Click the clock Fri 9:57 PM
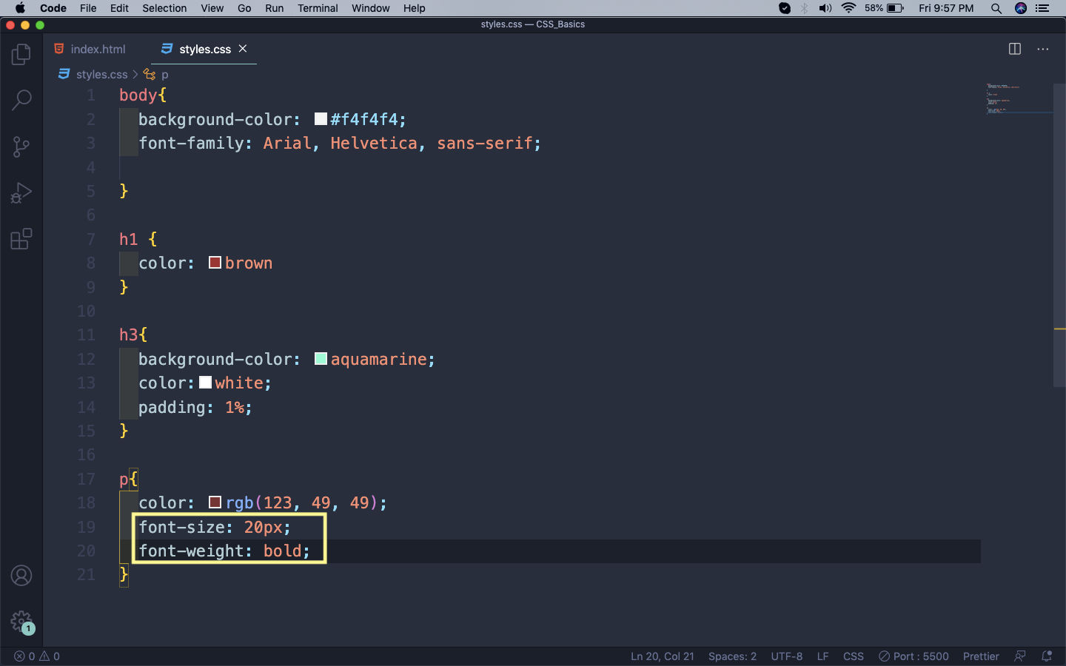1066x666 pixels. coord(946,8)
